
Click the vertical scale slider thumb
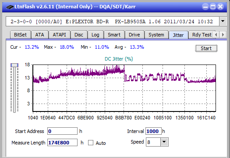point(14,65)
